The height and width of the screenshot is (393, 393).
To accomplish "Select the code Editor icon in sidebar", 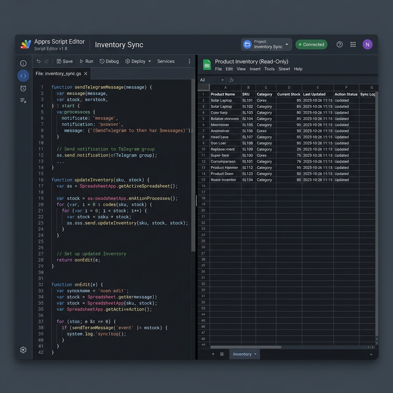I will 23,76.
